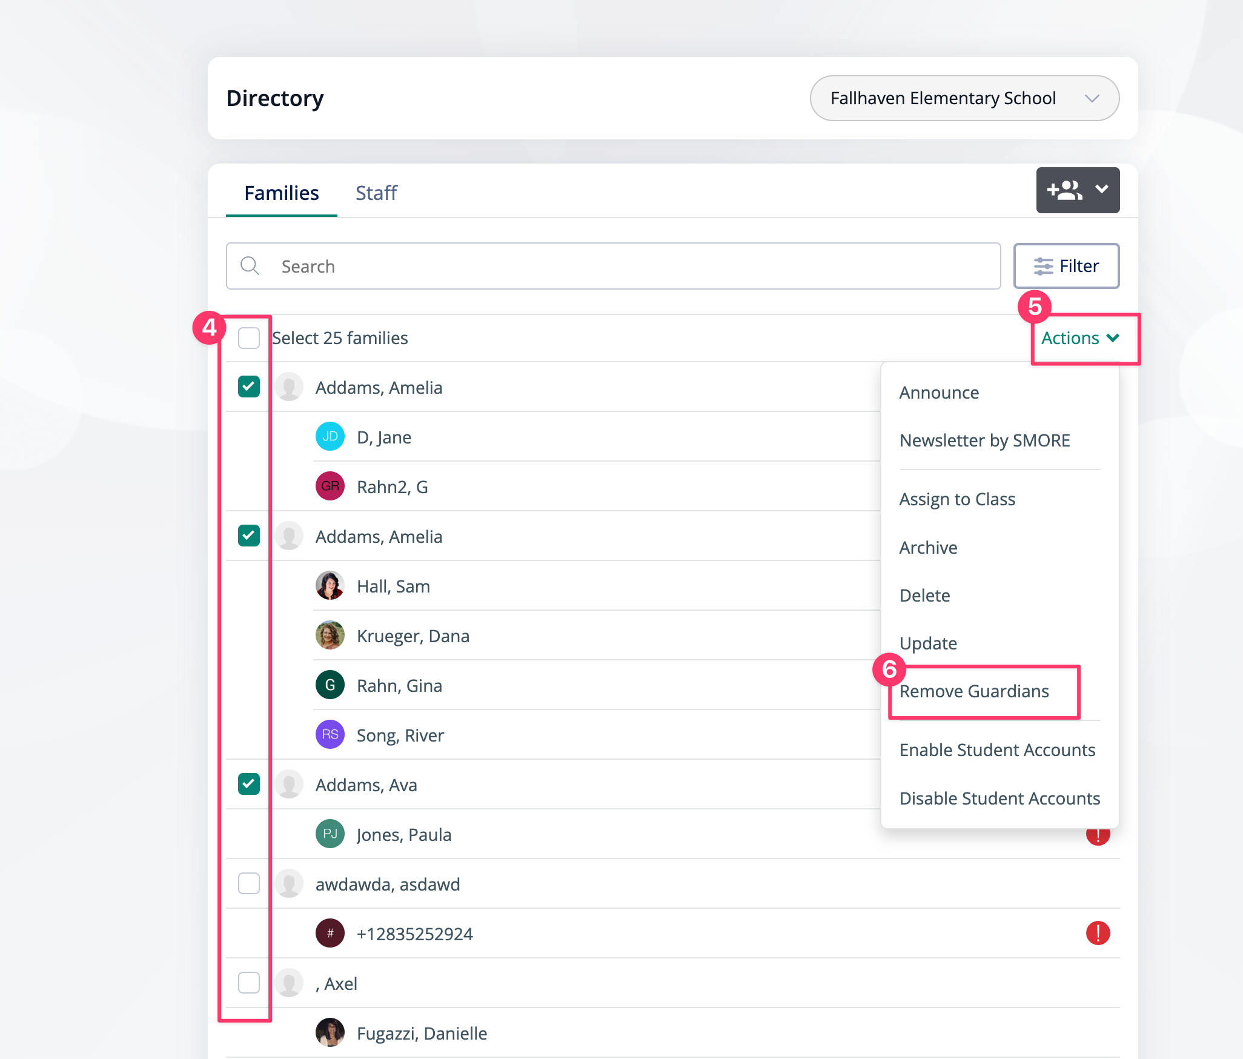This screenshot has width=1243, height=1059.
Task: Open the Fallhaven Elementary School dropdown
Action: [964, 98]
